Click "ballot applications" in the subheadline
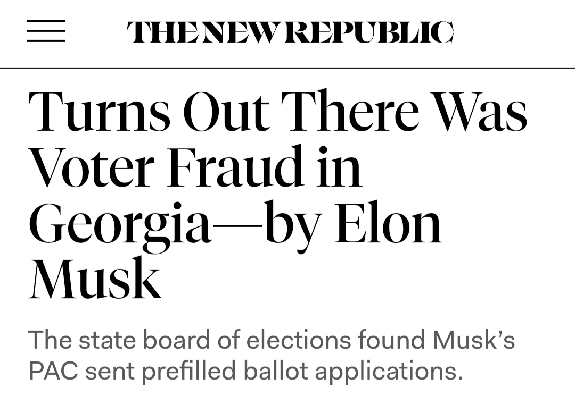The image size is (575, 404). [x=352, y=371]
